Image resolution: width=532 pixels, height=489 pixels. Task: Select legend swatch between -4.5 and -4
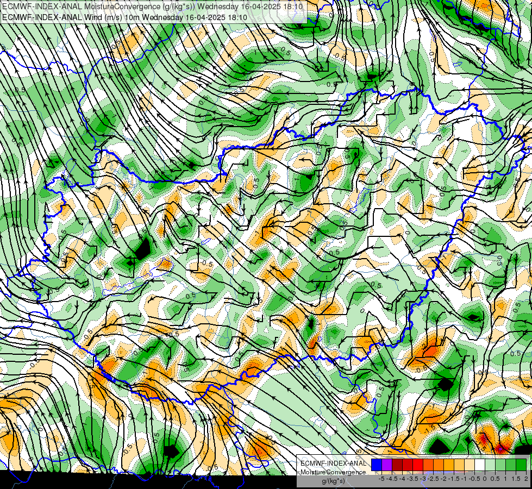[397, 465]
